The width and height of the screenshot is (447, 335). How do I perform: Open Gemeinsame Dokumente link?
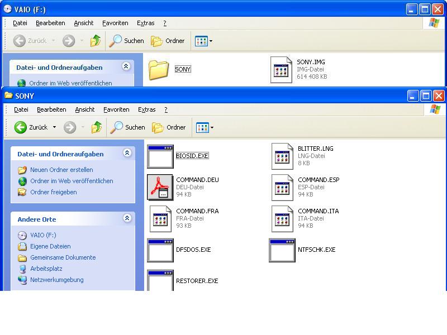(63, 257)
